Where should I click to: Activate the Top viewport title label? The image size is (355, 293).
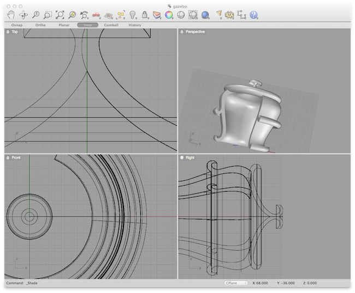tap(15, 32)
